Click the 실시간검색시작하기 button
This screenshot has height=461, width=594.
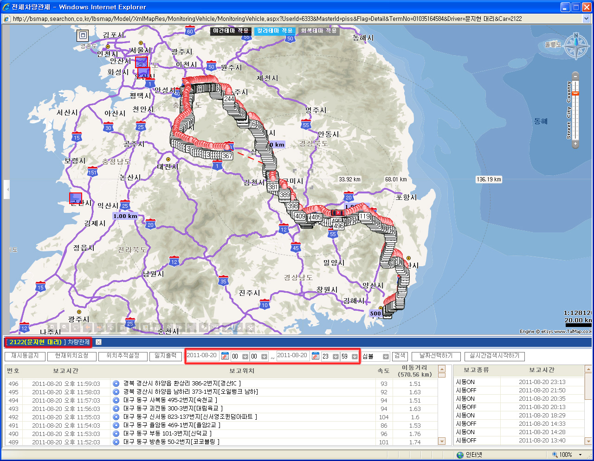495,356
